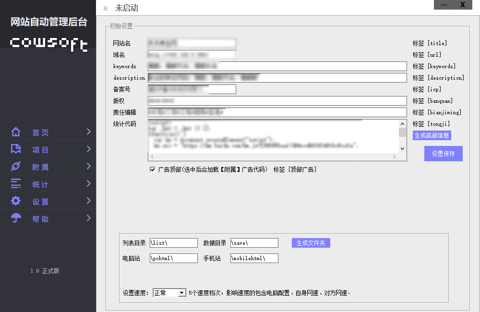The width and height of the screenshot is (480, 312).
Task: Click the bars icon beside 统计
Action: tap(16, 184)
